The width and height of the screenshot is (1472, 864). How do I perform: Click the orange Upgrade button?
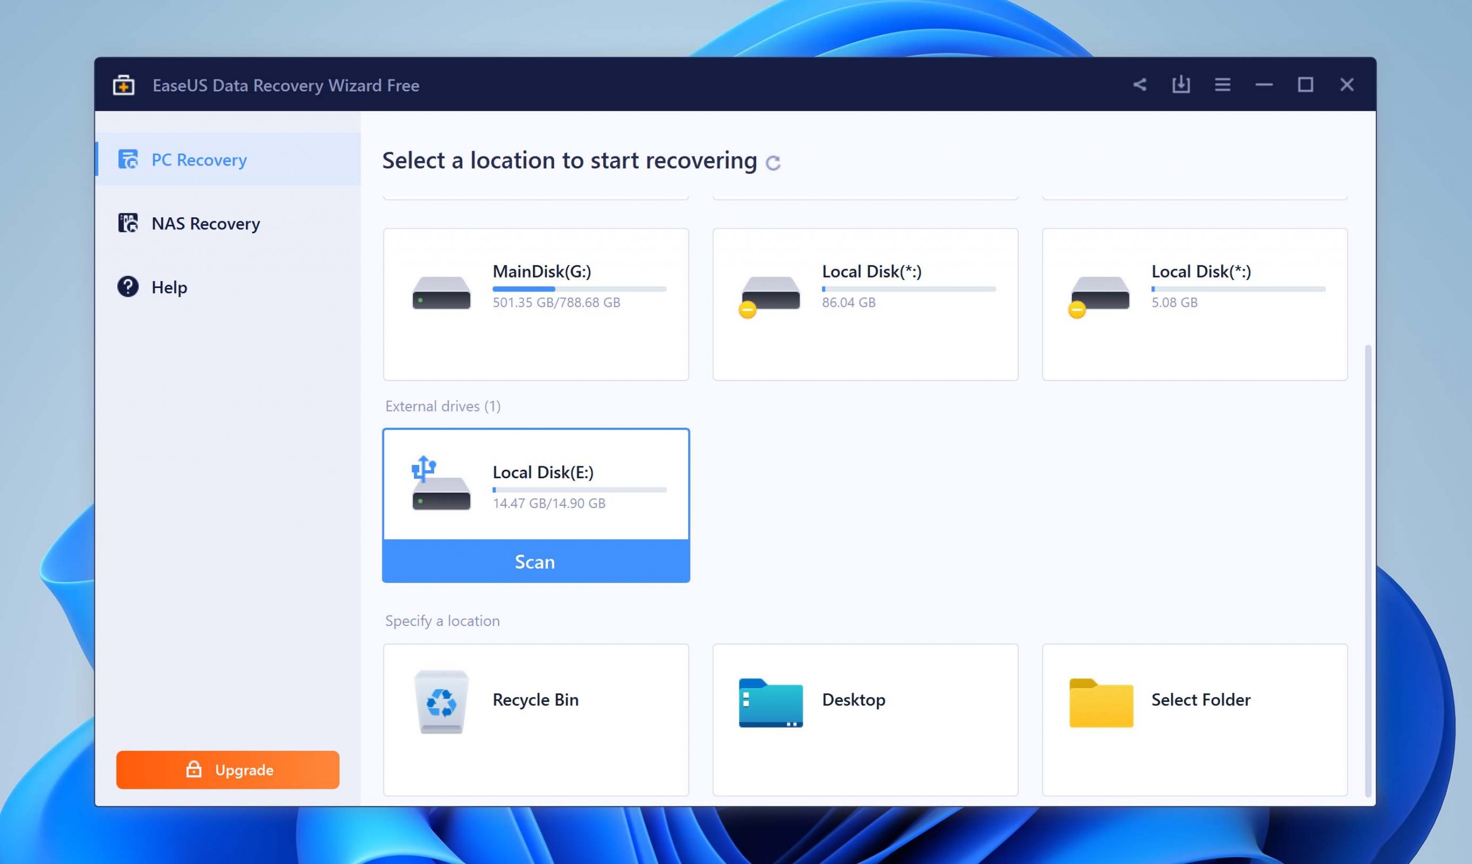[x=228, y=769]
